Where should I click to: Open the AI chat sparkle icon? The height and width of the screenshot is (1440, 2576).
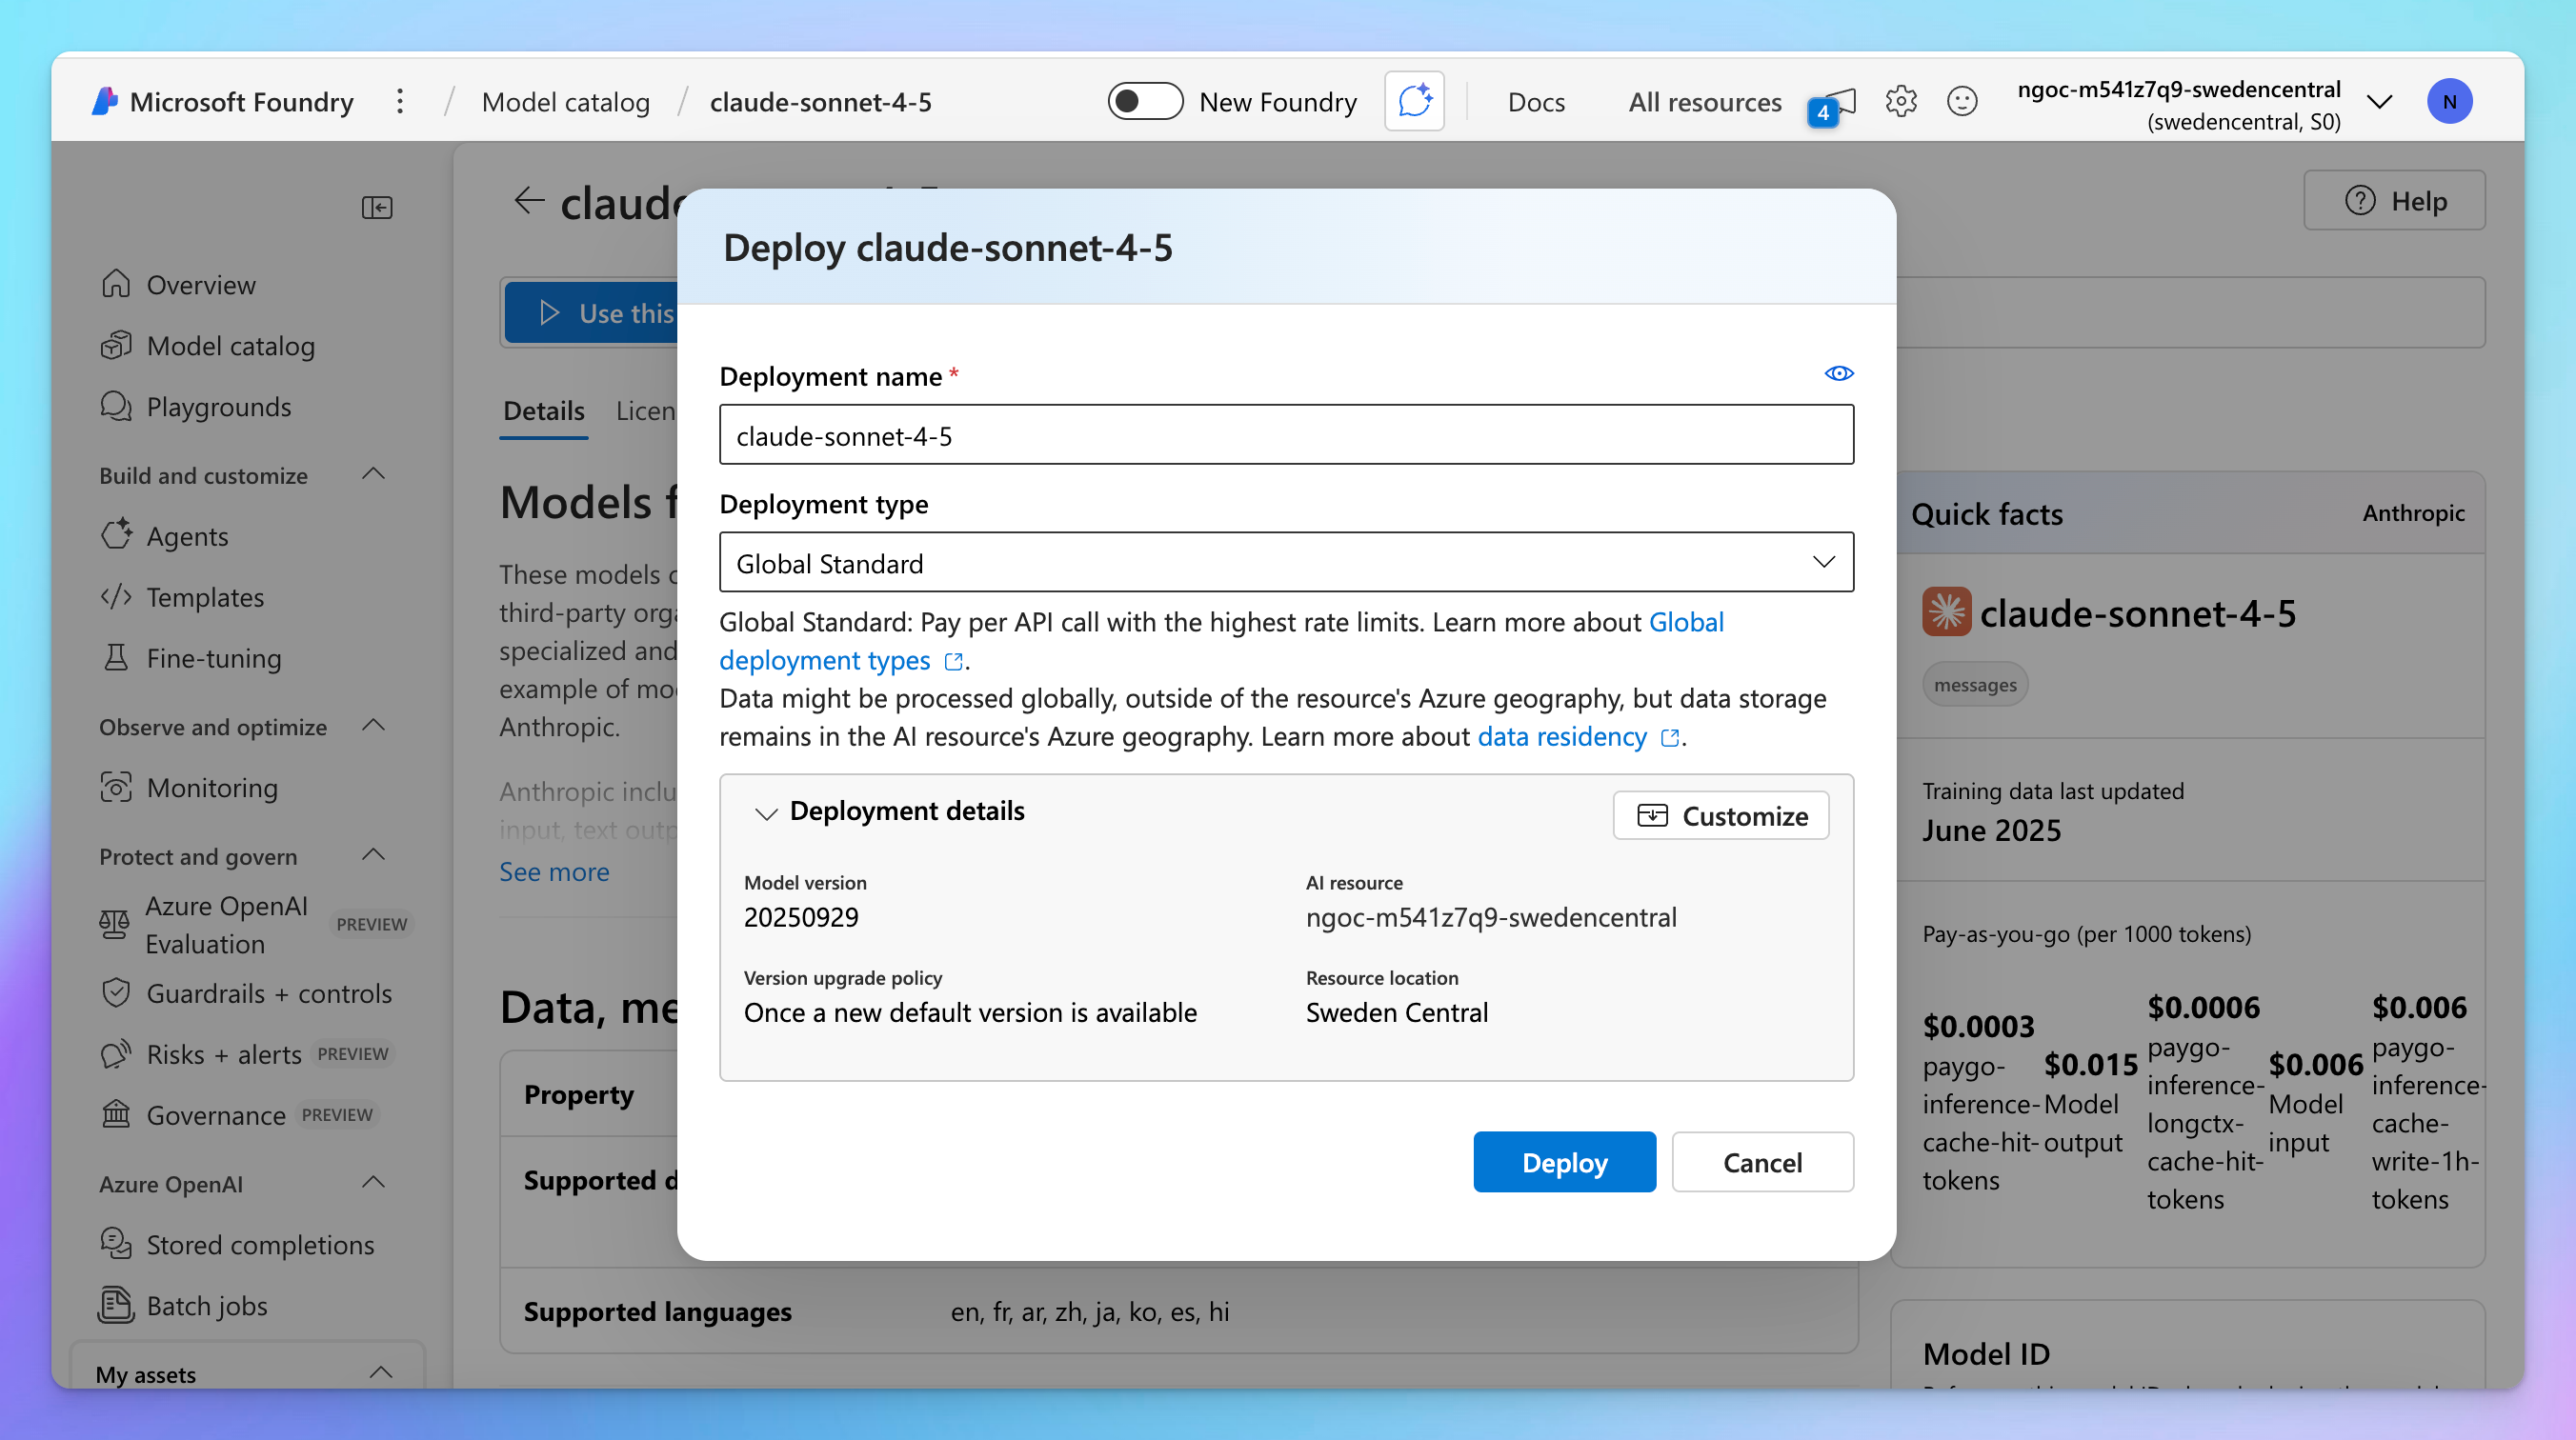pyautogui.click(x=1414, y=102)
